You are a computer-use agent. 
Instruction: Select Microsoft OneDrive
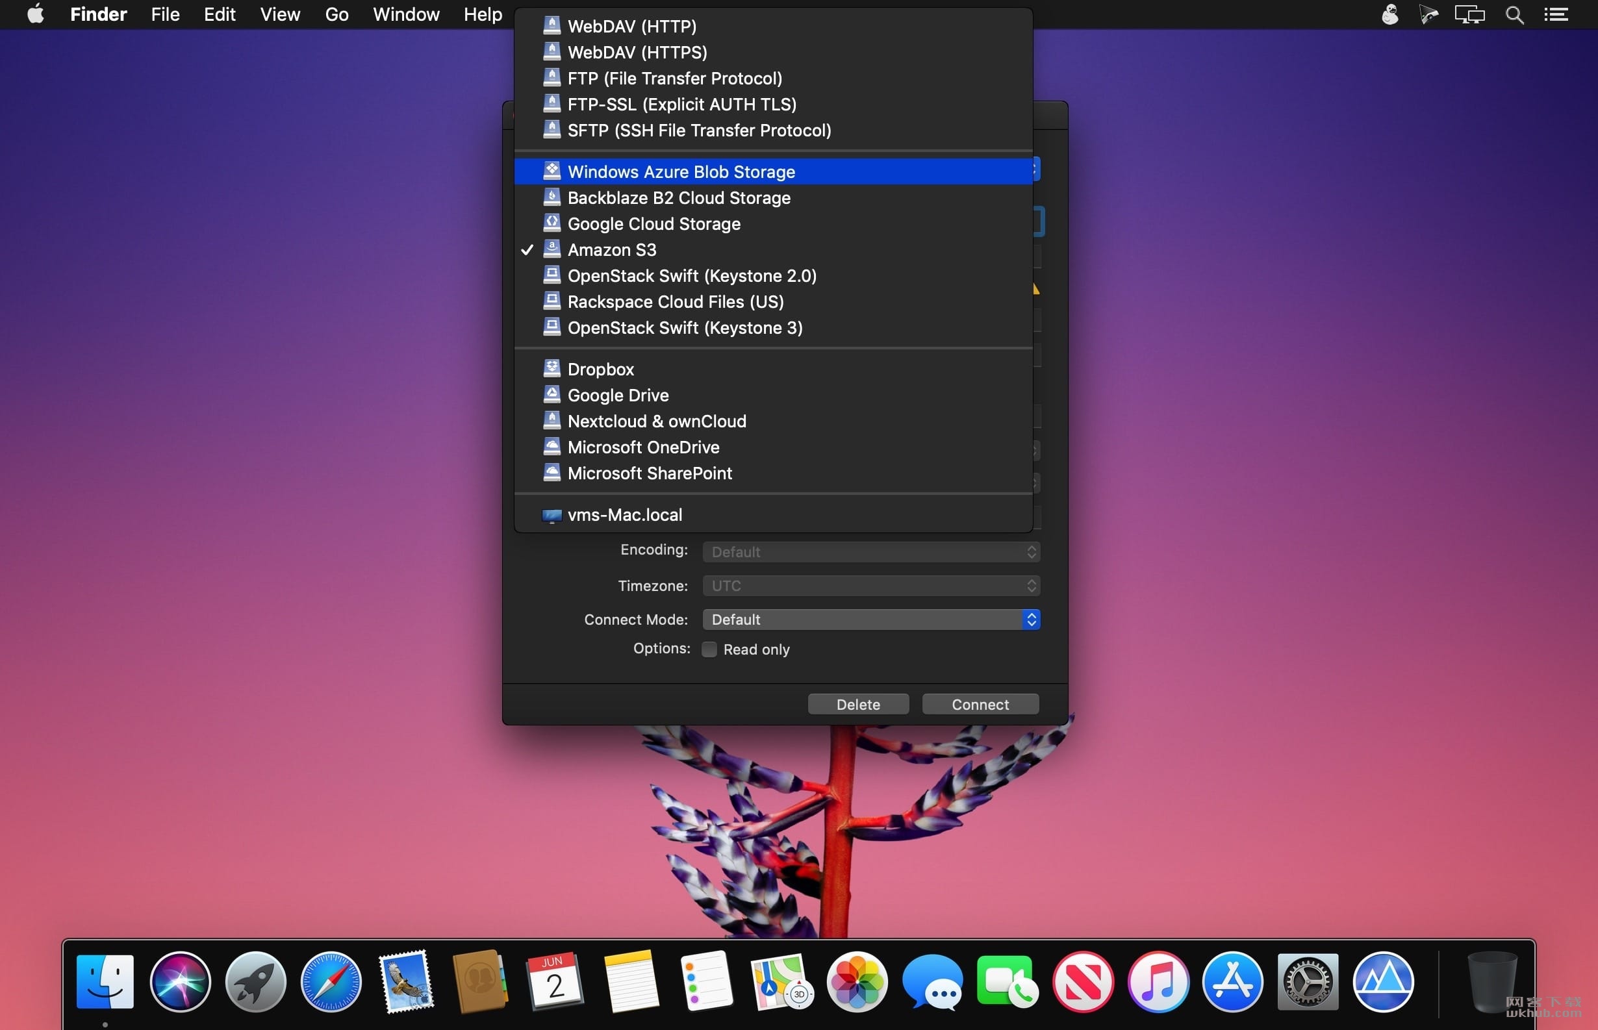click(x=773, y=447)
